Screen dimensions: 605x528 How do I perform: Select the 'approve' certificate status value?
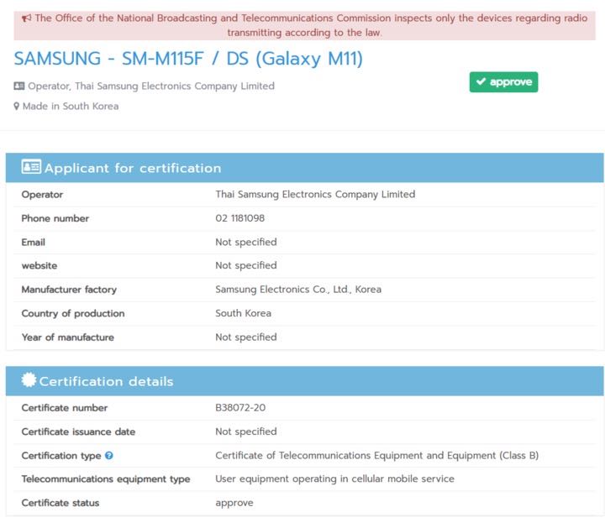pos(234,504)
